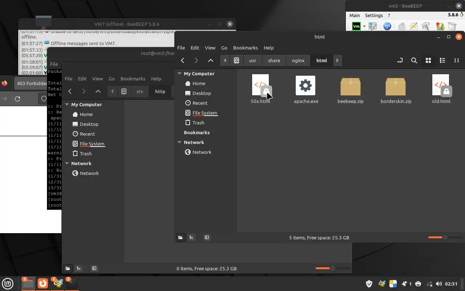The height and width of the screenshot is (291, 465).
Task: Select 50x.html file
Action: [x=260, y=89]
